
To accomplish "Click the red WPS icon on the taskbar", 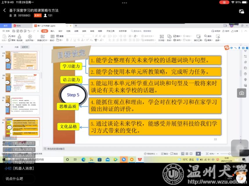I will pyautogui.click(x=140, y=159).
